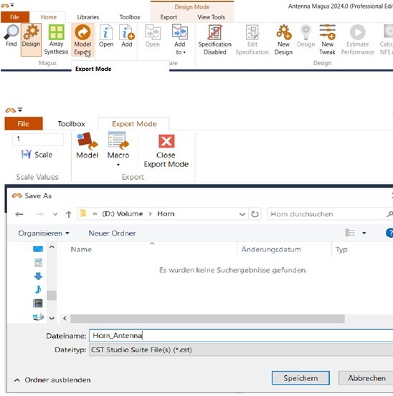This screenshot has height=396, width=393.
Task: Click the Find magnifier icon
Action: 11,32
